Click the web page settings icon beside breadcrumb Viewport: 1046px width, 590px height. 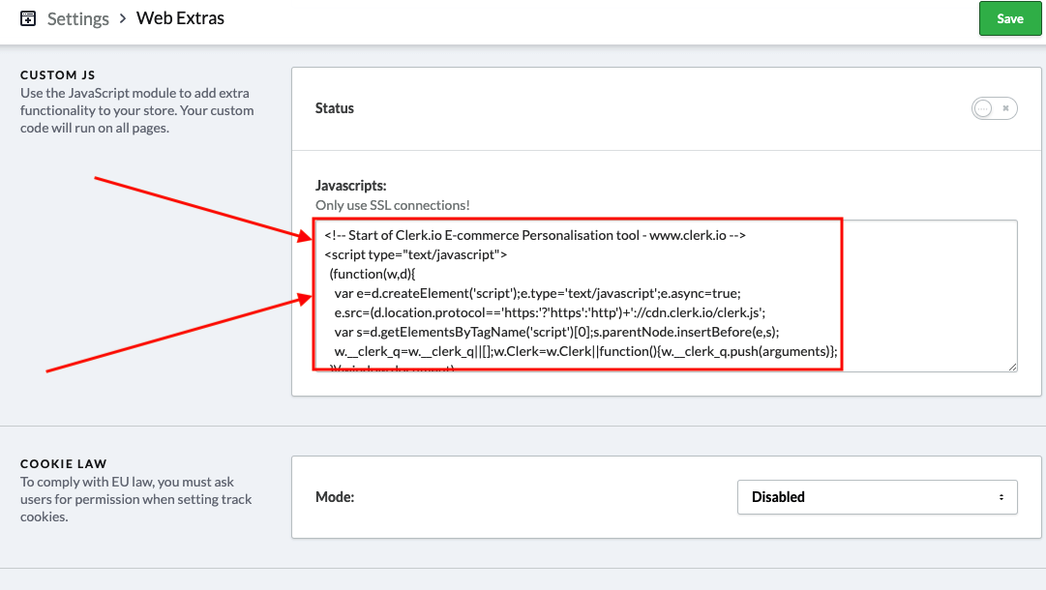pos(28,17)
